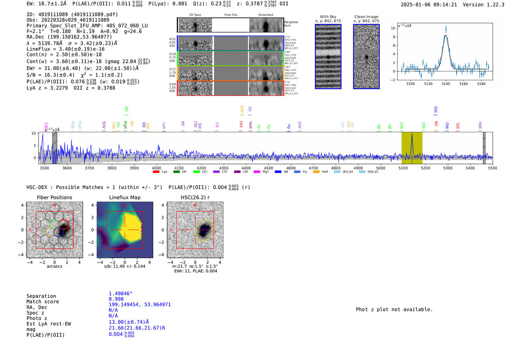Click the 'm:21.7 re:1.5" s:1.5"' caption
Viewport: 531px width, 361px height.
(195, 266)
